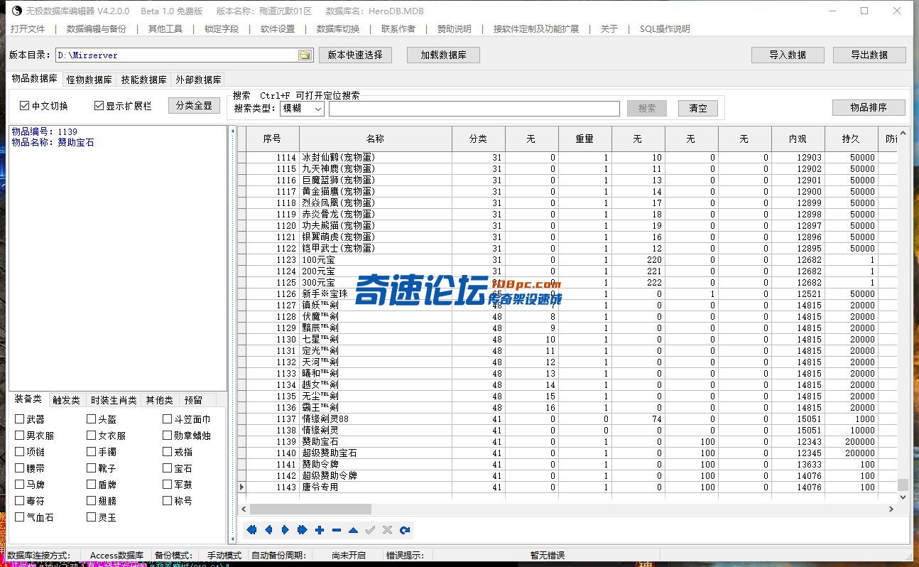This screenshot has width=919, height=567.
Task: Check the 武器 category box
Action: pyautogui.click(x=20, y=419)
